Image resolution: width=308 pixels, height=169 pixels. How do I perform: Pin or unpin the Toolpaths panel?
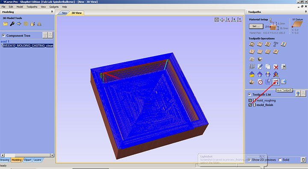305,12
